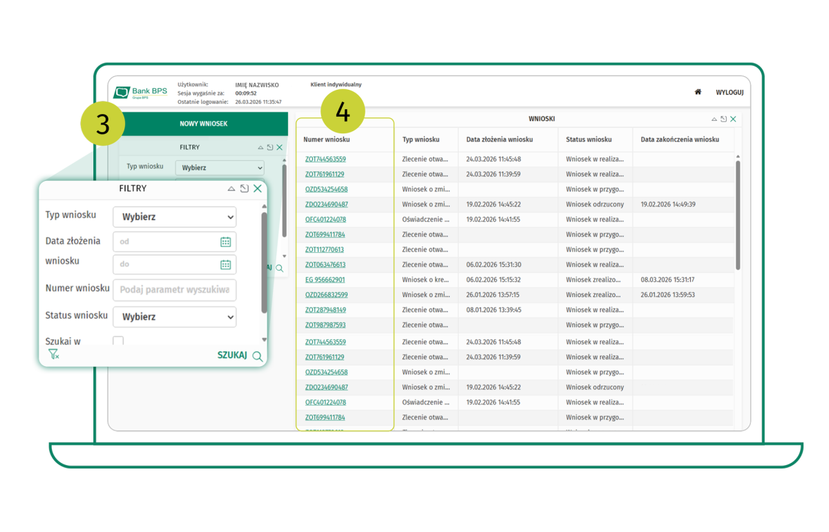Open application ZOT287948149

pos(325,310)
